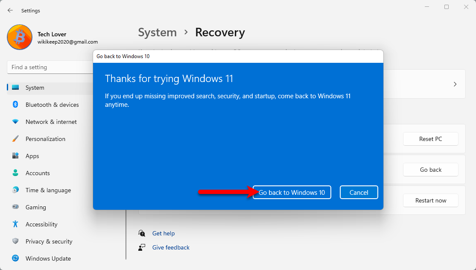Click the wikikeep2020@gmail.com account email
The image size is (476, 270).
(x=68, y=42)
